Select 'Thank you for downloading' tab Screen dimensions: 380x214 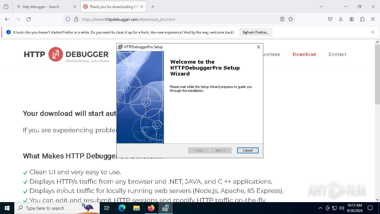pos(114,7)
